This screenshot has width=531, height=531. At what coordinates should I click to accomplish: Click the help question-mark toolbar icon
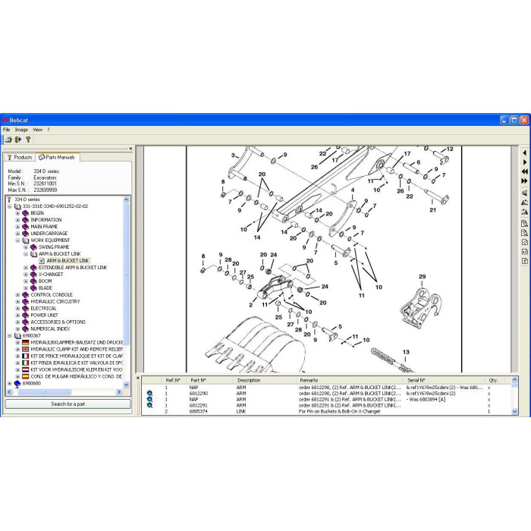coord(28,139)
